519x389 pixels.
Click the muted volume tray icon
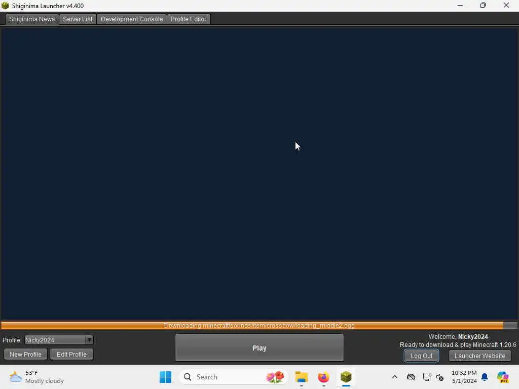coord(440,377)
